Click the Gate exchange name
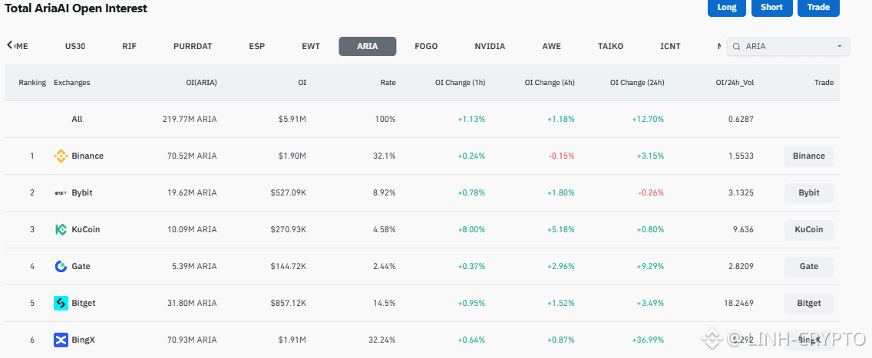 tap(81, 267)
